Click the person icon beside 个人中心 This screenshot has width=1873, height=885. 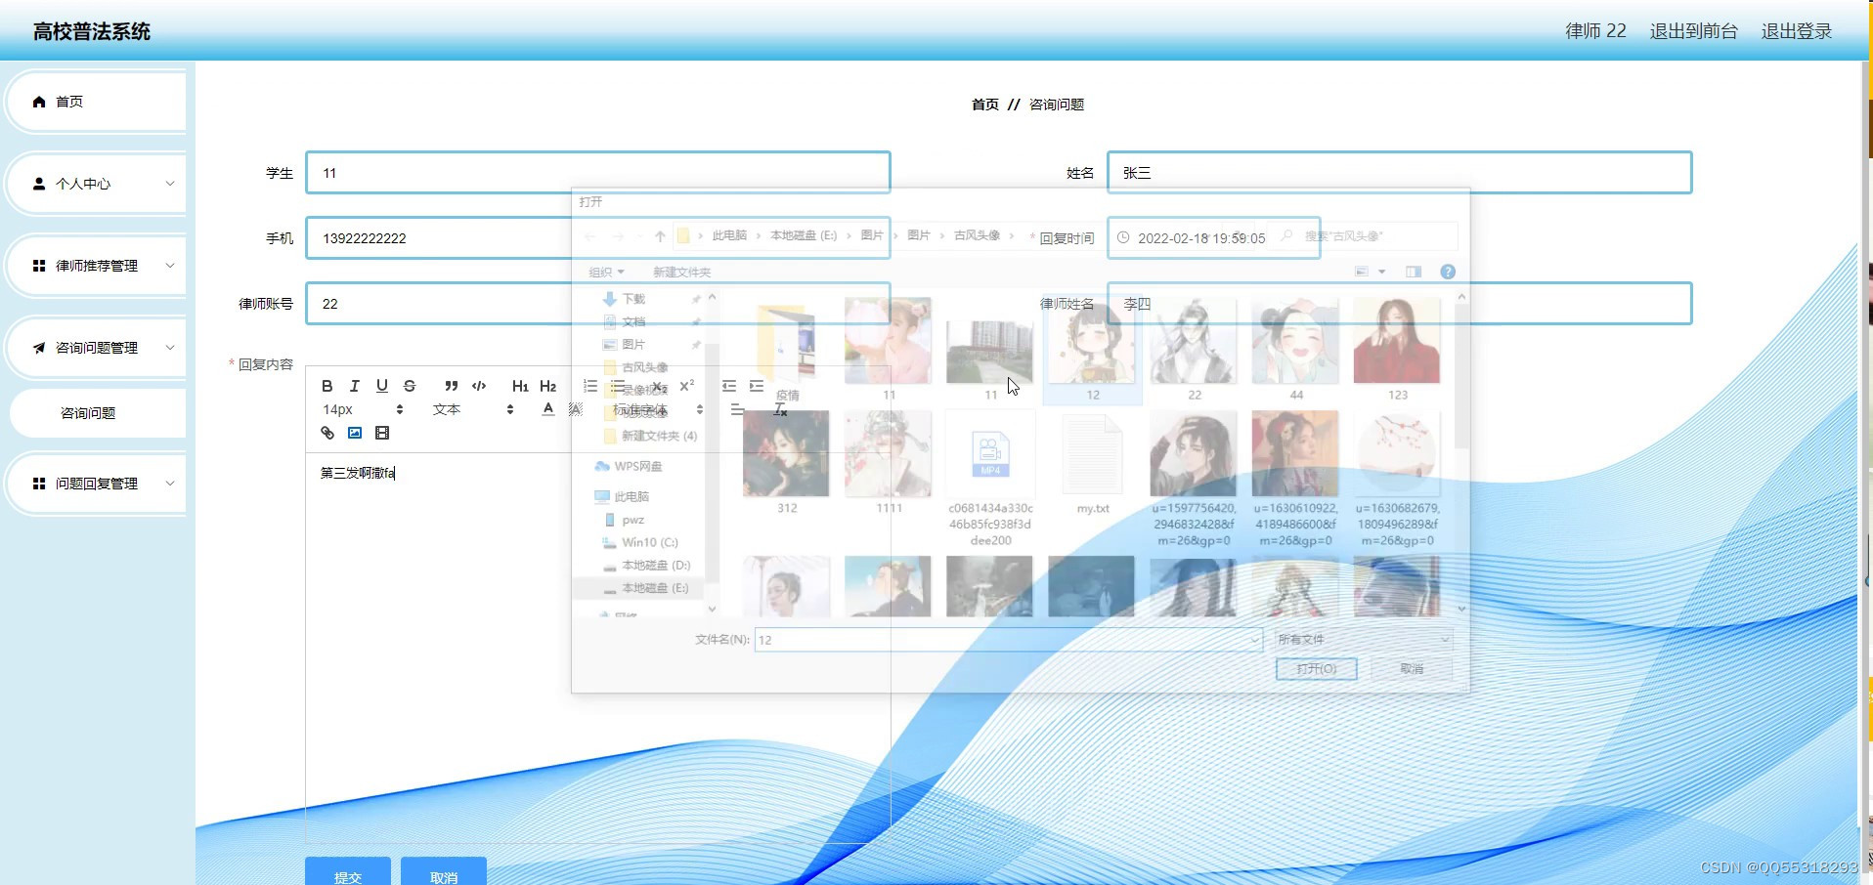39,184
